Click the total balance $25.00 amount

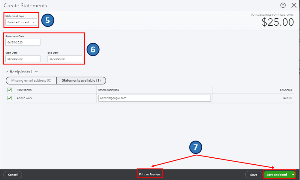tap(278, 22)
